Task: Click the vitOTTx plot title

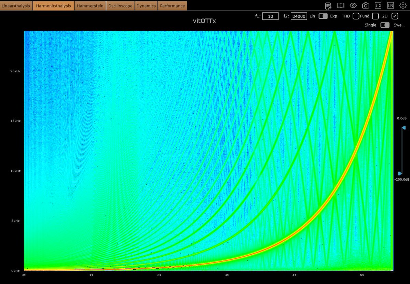Action: click(x=205, y=21)
